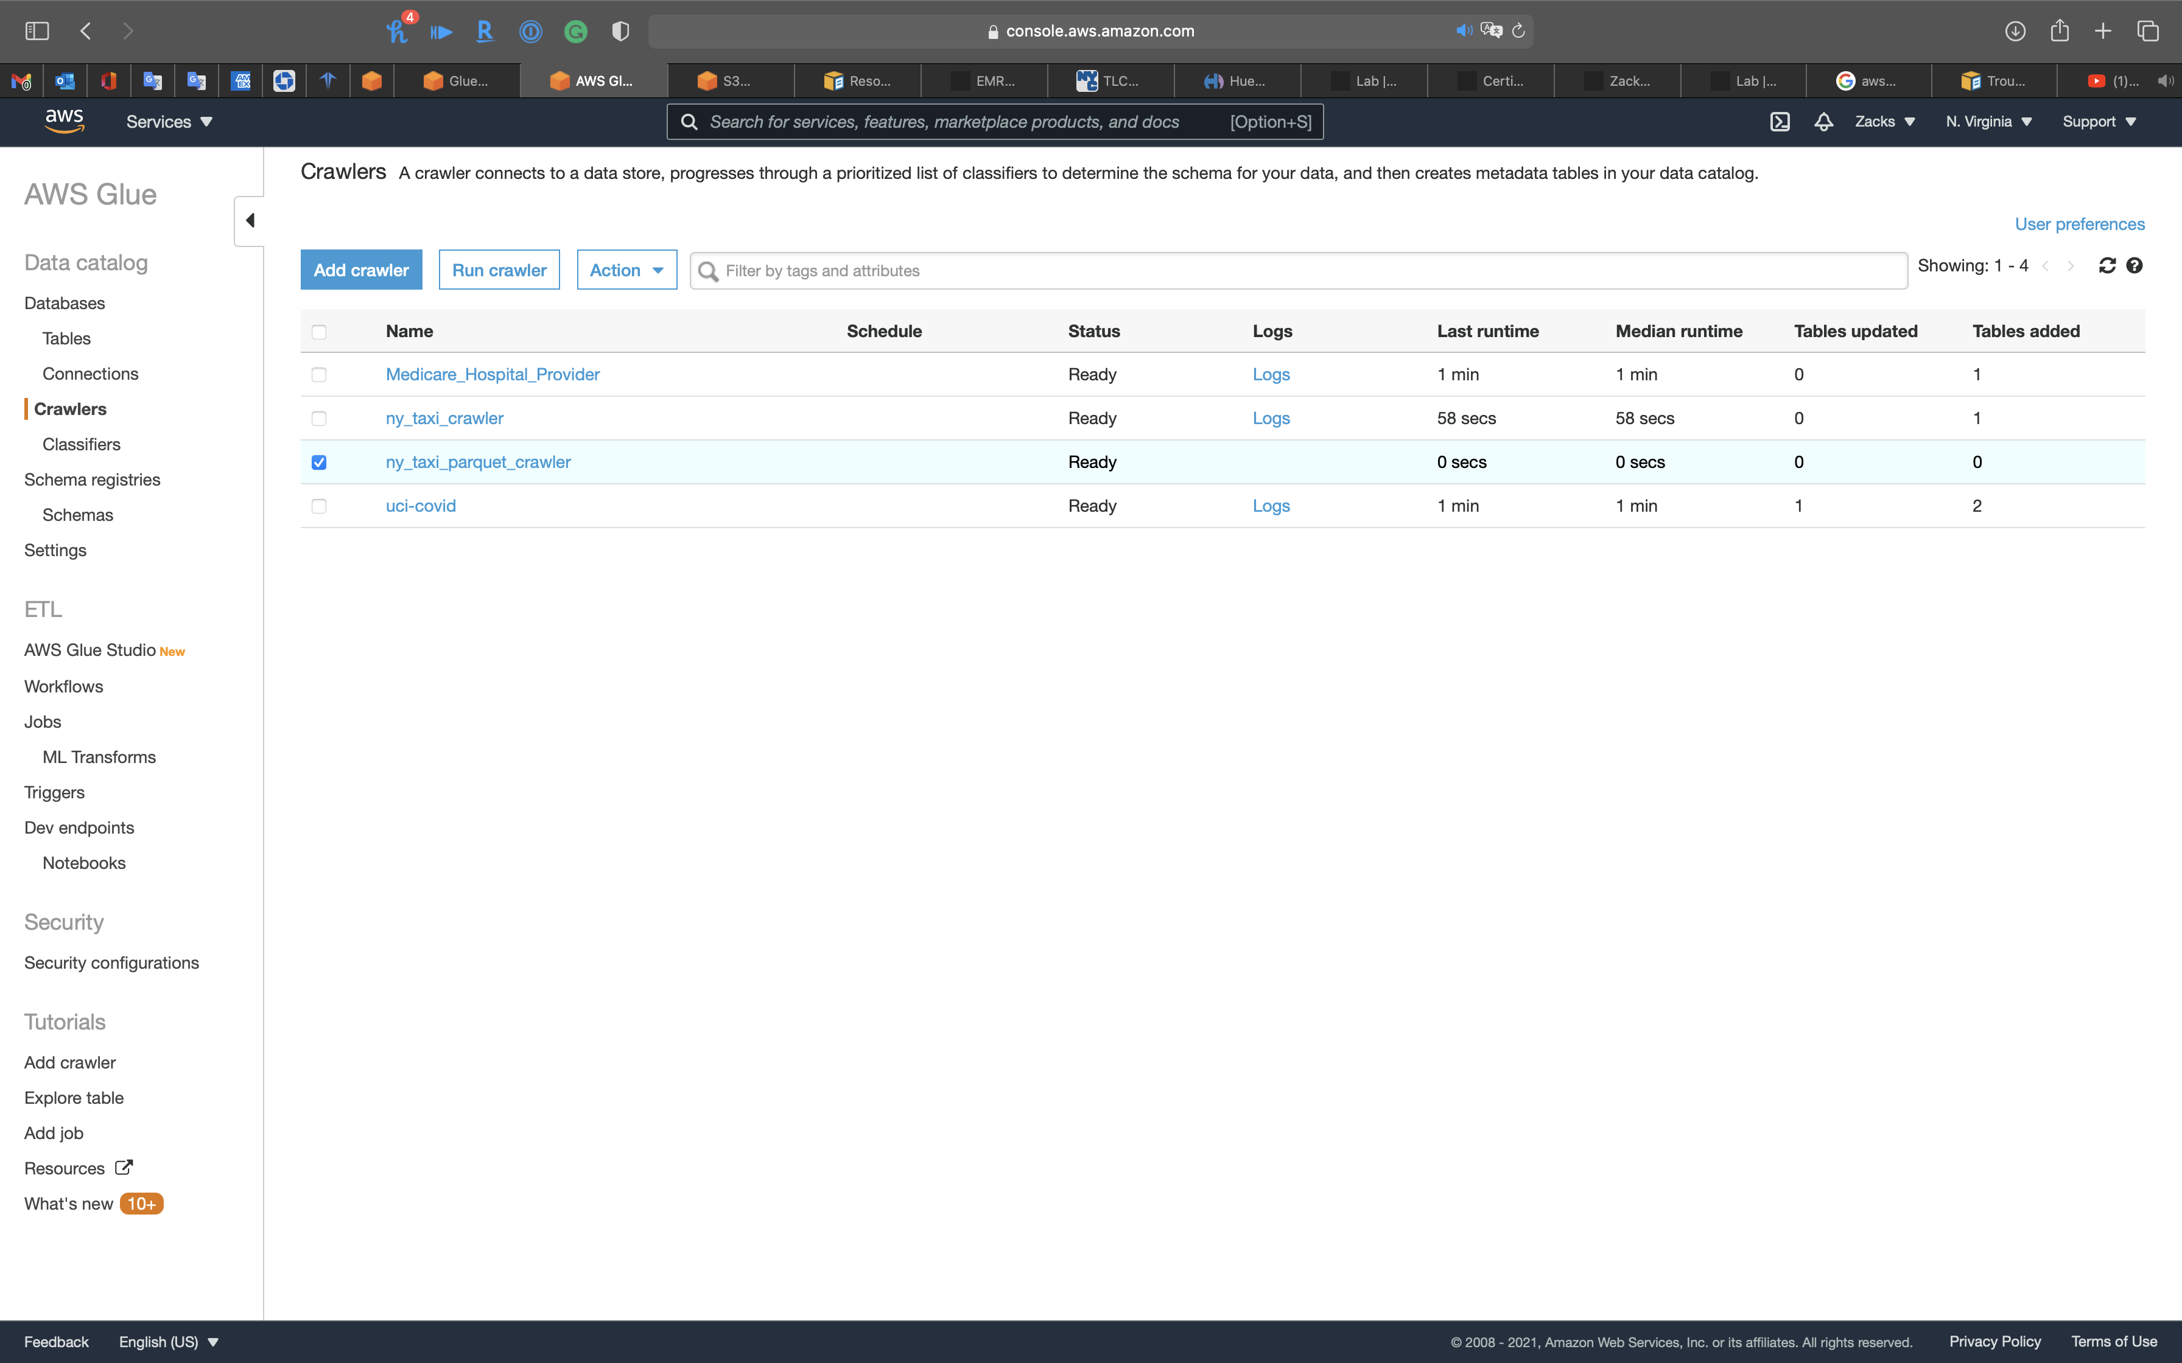Screen dimensions: 2182x1363
Task: Uncheck the ny_taxi_parquet_crawler checkbox
Action: coord(319,462)
